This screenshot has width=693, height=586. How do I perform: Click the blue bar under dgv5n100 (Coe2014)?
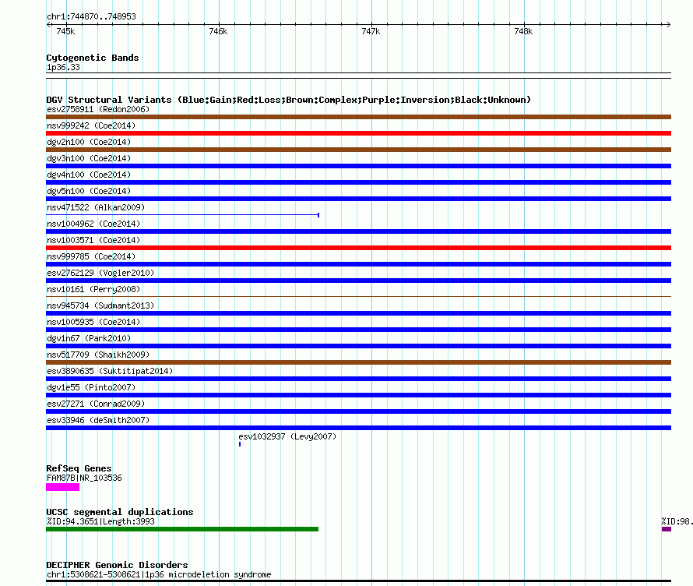pos(358,199)
